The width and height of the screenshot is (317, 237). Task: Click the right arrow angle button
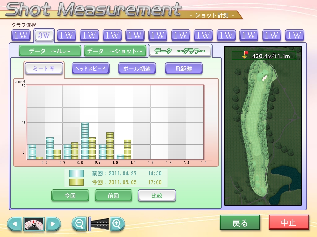53,224
